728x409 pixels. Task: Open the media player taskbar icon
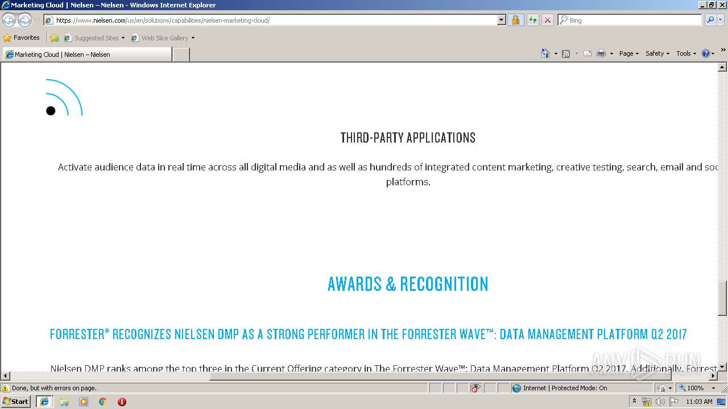(x=84, y=402)
